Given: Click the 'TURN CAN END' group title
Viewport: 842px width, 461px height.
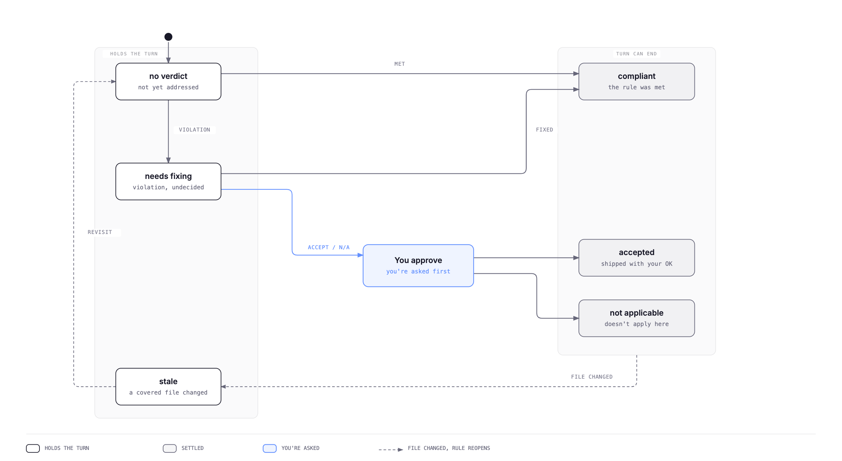Looking at the screenshot, I should [636, 54].
